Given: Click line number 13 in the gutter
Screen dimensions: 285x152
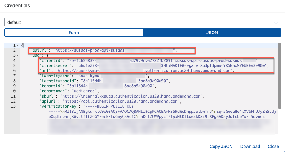Looking at the screenshot, I should click(13, 106).
